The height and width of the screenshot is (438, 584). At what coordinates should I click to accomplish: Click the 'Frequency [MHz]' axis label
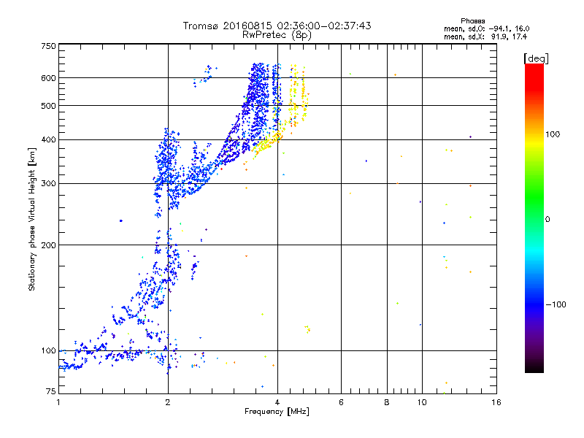coord(277,412)
